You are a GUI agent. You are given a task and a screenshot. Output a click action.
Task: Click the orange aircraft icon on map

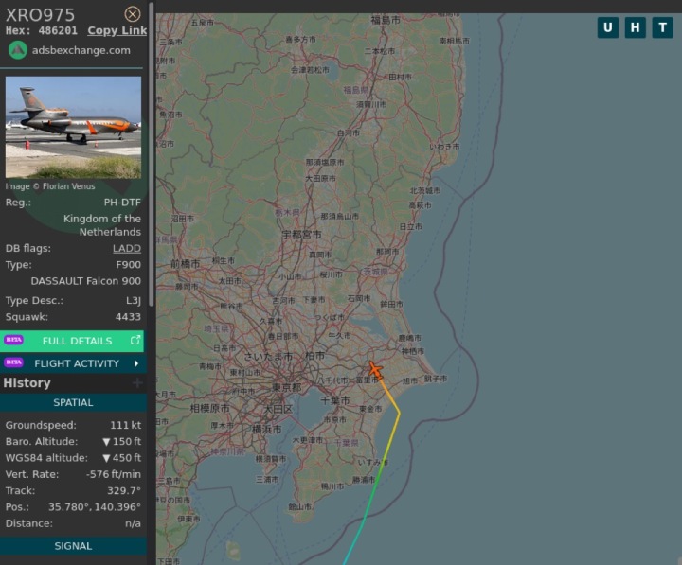tap(375, 370)
